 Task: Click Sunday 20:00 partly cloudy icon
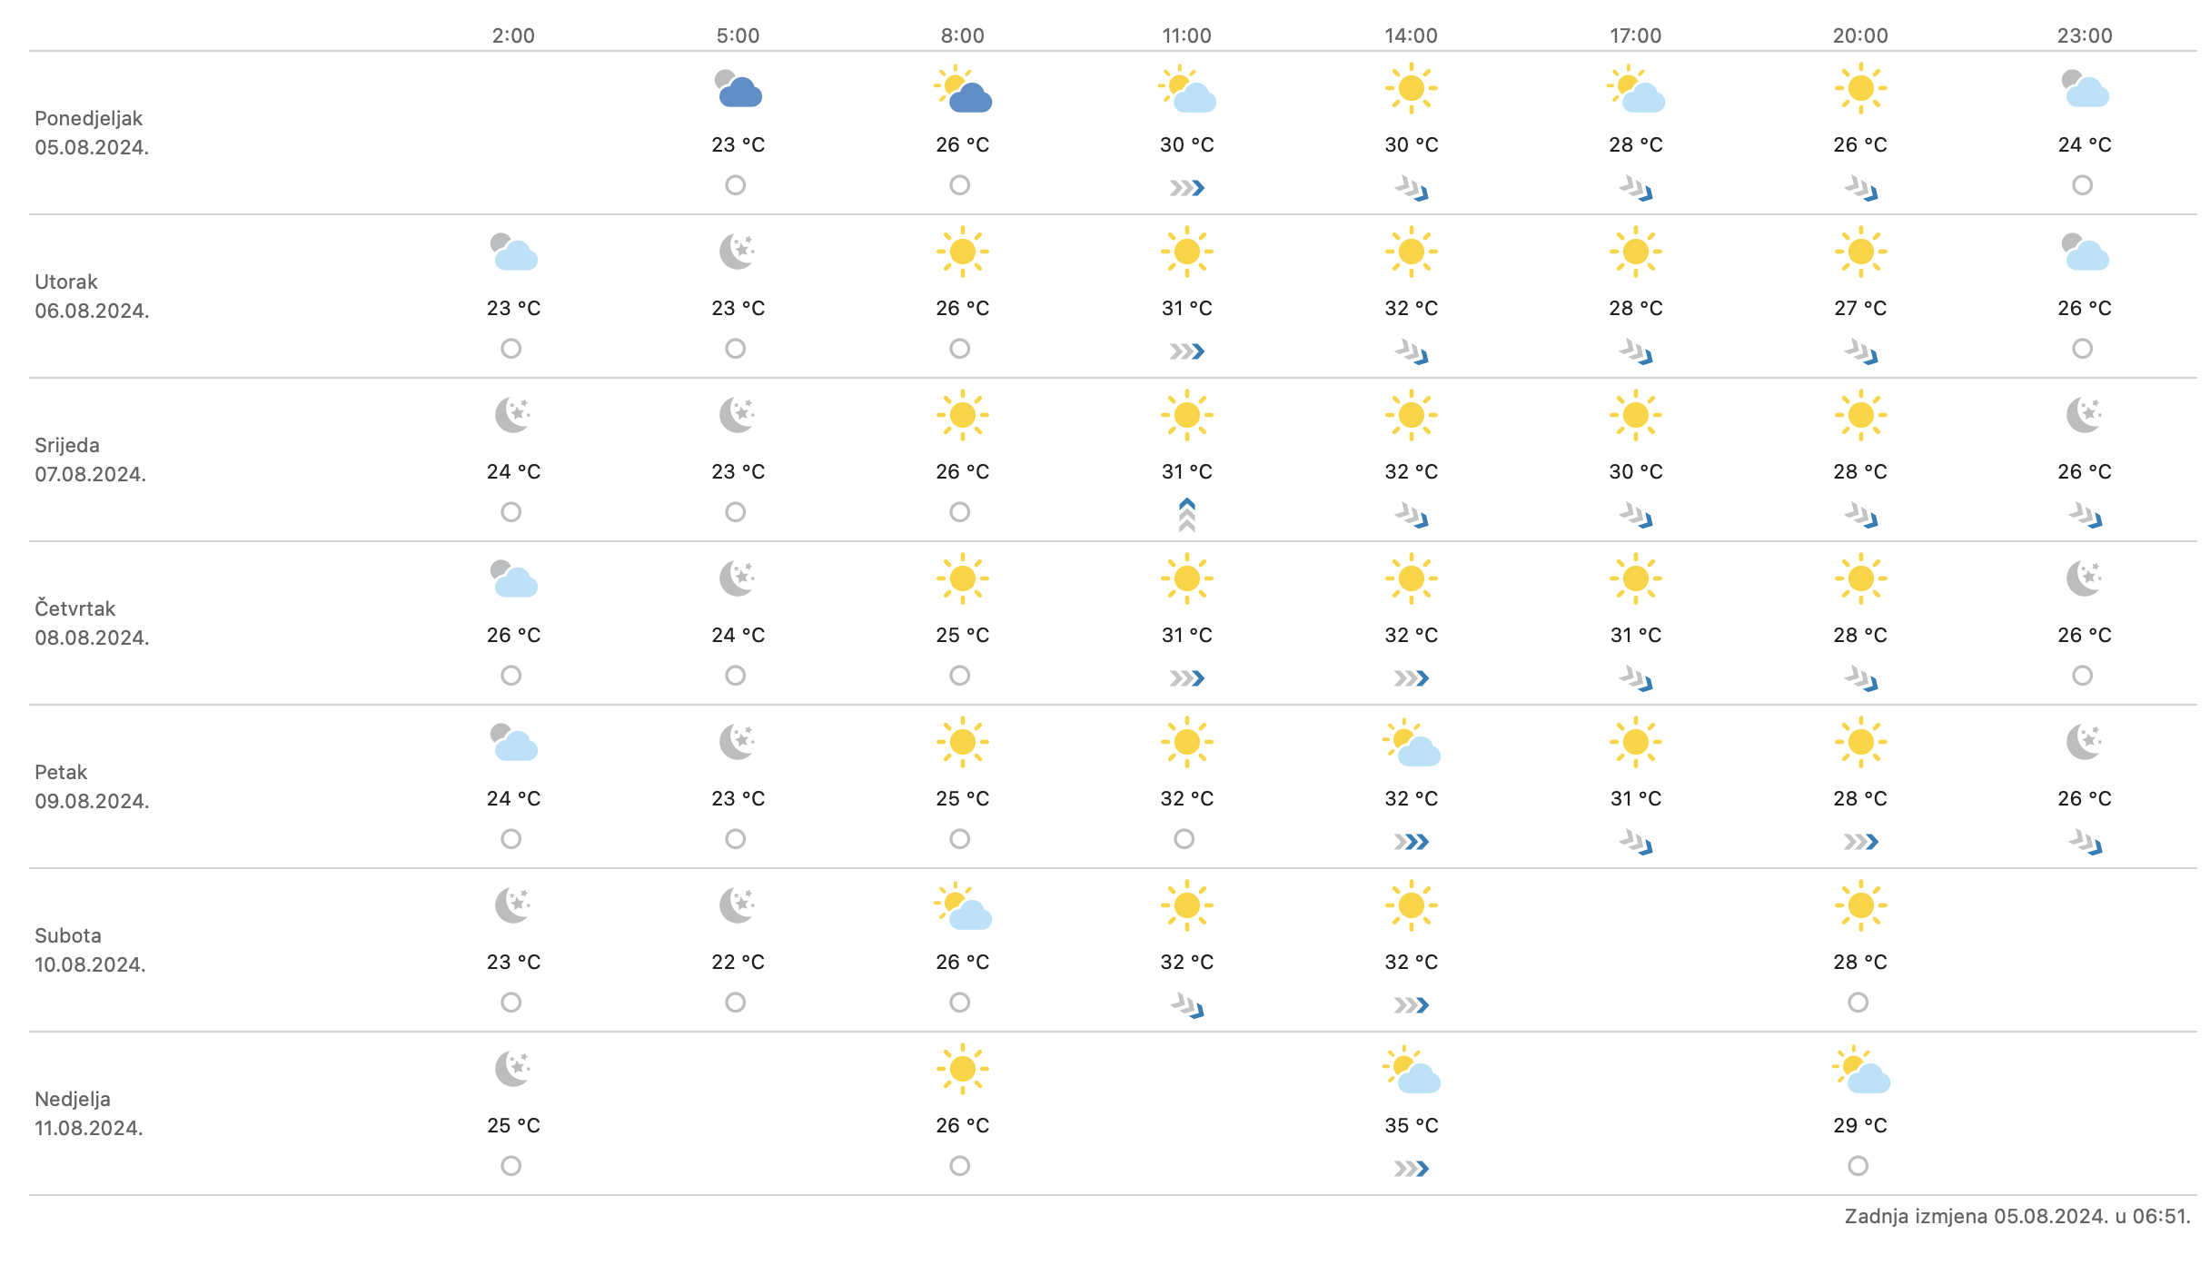[1860, 1070]
